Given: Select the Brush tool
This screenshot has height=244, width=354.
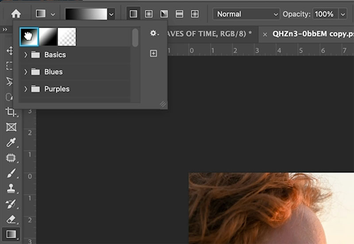Looking at the screenshot, I should tap(12, 173).
